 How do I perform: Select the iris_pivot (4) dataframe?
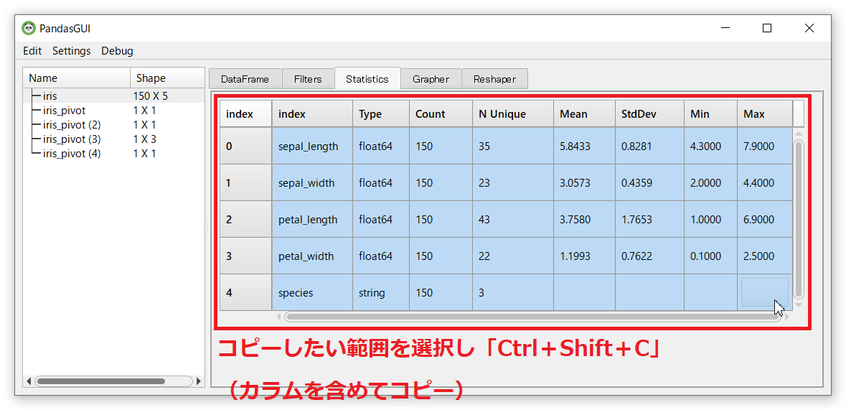point(72,153)
